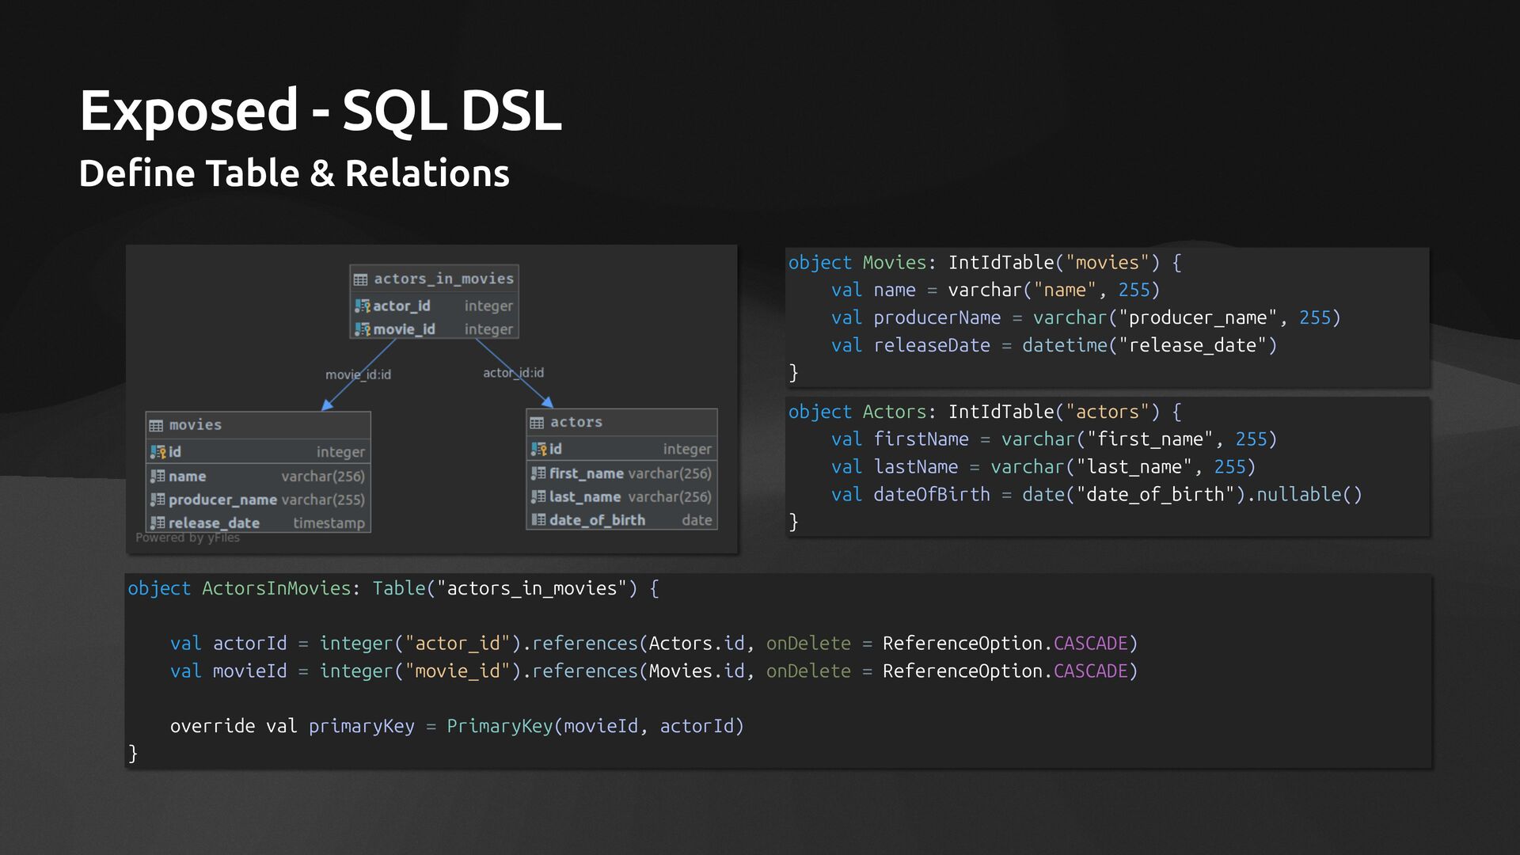
Task: Click the actor_id:id relation label
Action: (513, 373)
